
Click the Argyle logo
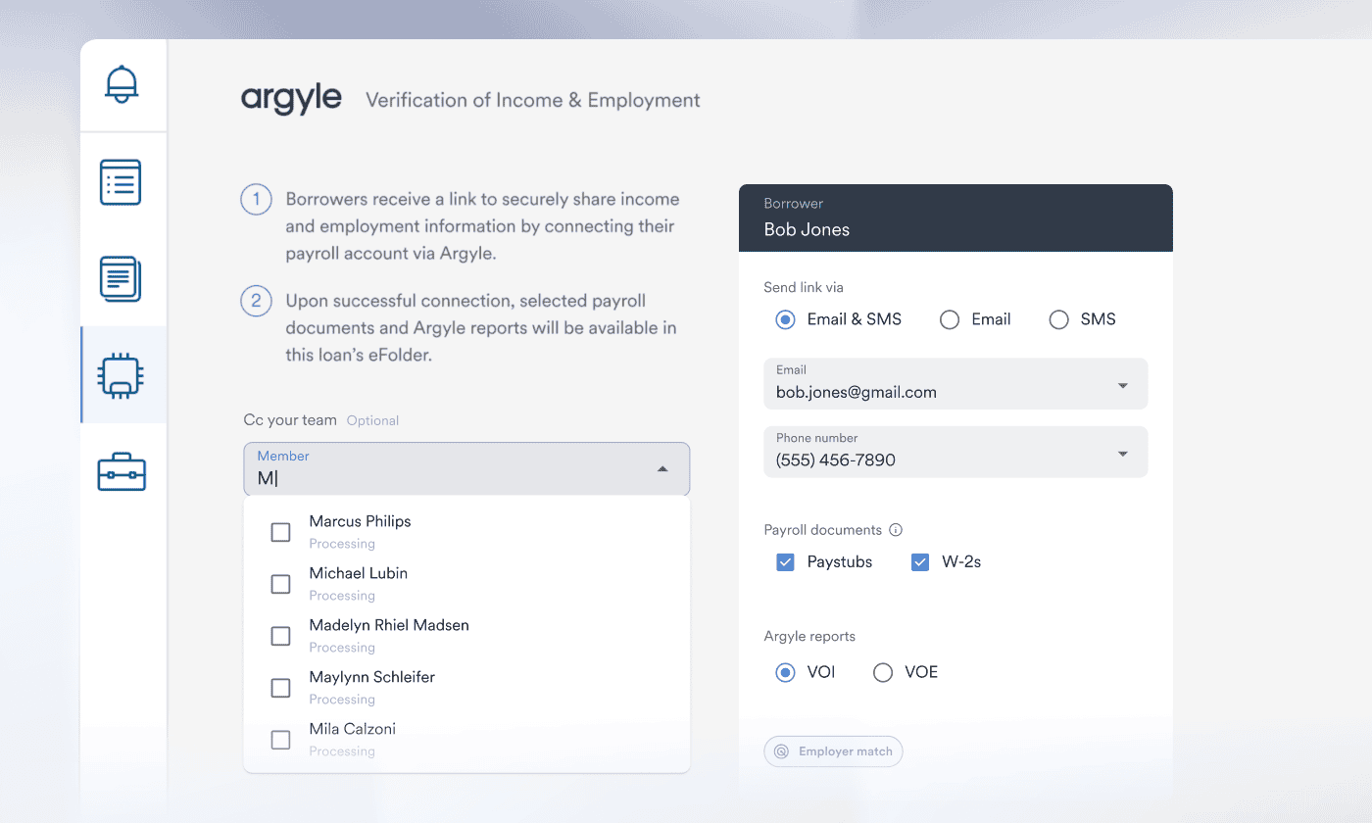click(x=291, y=99)
